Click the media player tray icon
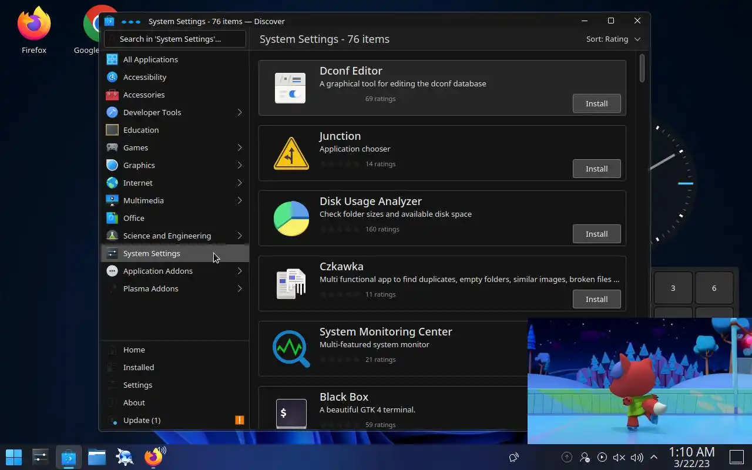 pyautogui.click(x=602, y=458)
